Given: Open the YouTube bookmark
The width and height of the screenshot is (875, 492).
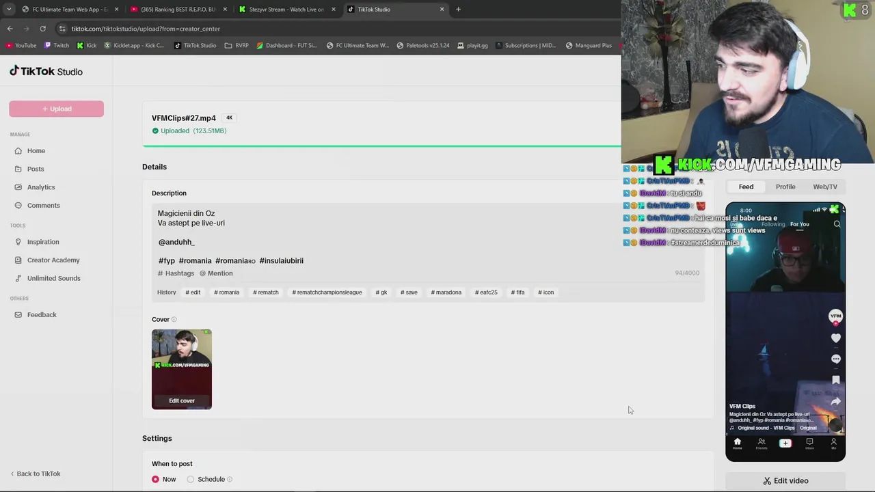Looking at the screenshot, I should coord(21,46).
